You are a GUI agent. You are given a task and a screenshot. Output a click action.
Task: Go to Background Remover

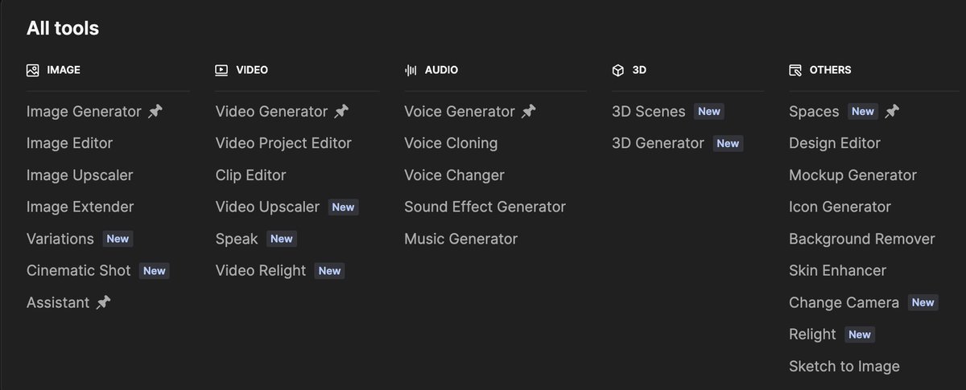click(862, 239)
